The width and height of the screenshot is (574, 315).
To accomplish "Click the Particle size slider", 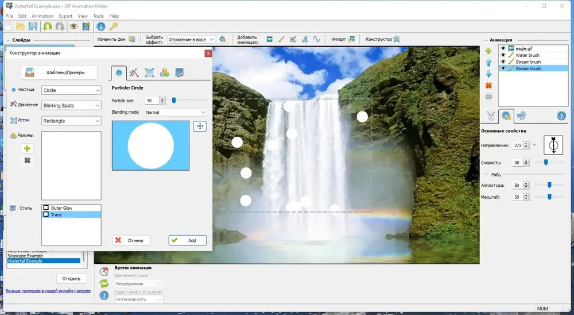I will pyautogui.click(x=189, y=101).
